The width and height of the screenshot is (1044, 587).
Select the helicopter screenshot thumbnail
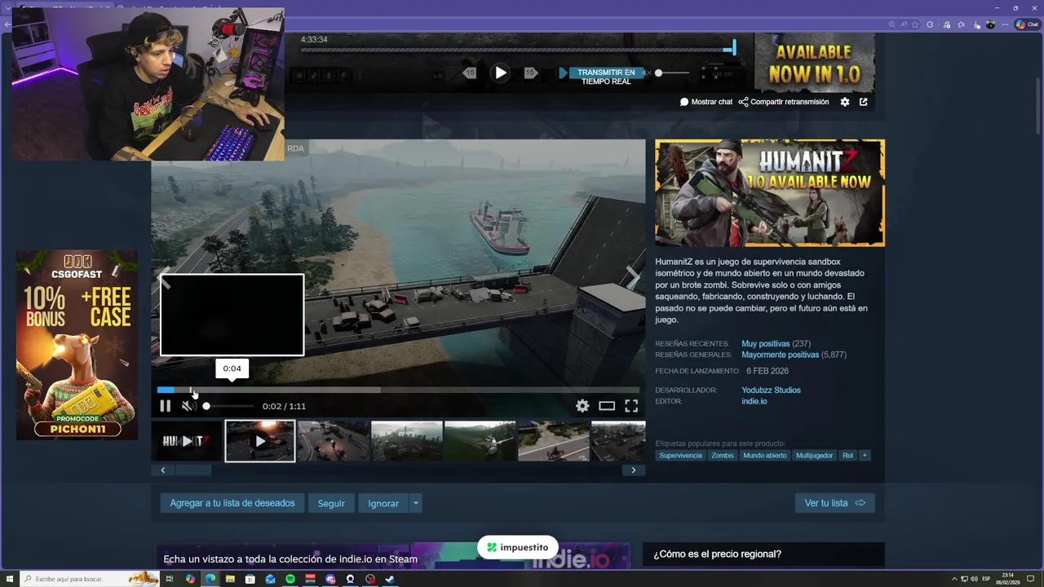pos(480,441)
